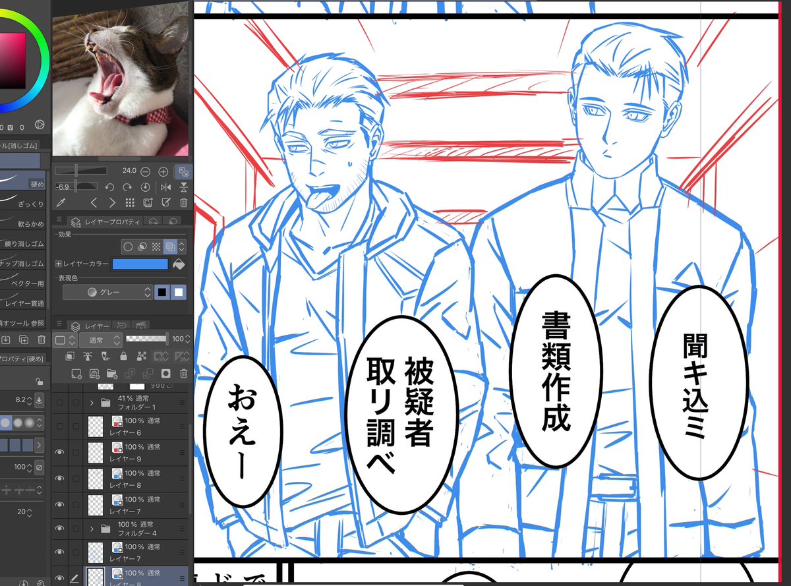Zoom out the sub view image
791x586 pixels.
pos(145,171)
